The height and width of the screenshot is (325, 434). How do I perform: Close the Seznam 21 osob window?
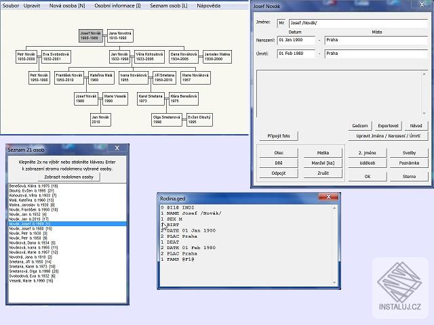tap(117, 149)
